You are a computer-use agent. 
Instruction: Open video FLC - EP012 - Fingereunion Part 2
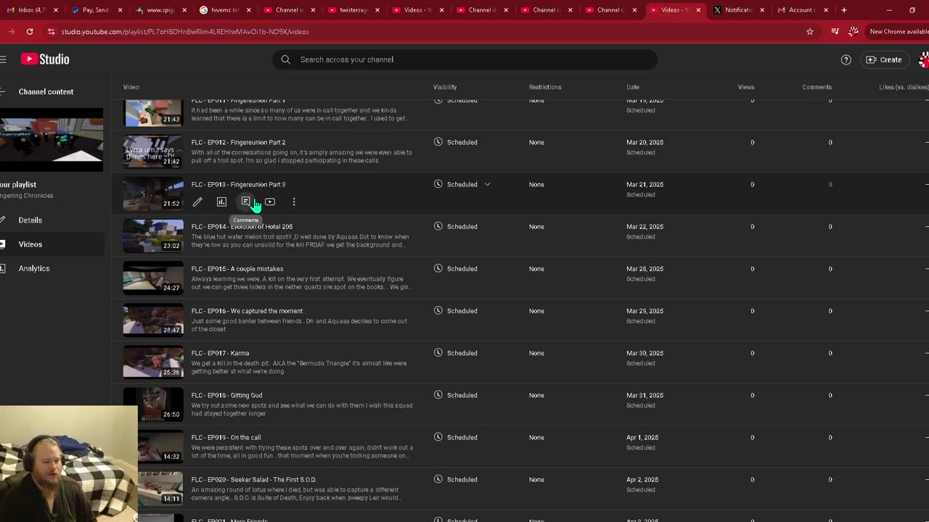(x=238, y=142)
